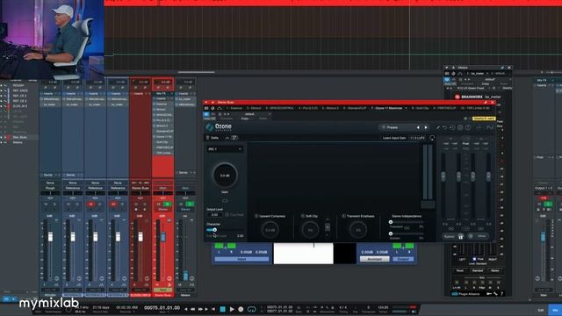Switch to 9 - FIRETHECLIP plugin tab
This screenshot has height=316, width=562.
[x=445, y=108]
